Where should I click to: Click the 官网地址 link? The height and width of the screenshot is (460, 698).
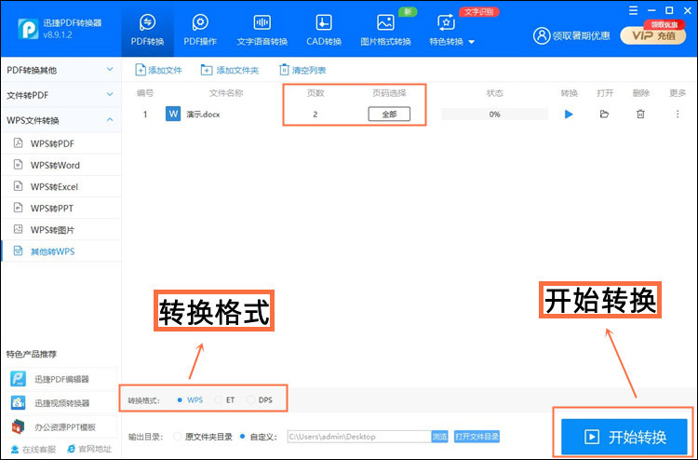tap(89, 449)
